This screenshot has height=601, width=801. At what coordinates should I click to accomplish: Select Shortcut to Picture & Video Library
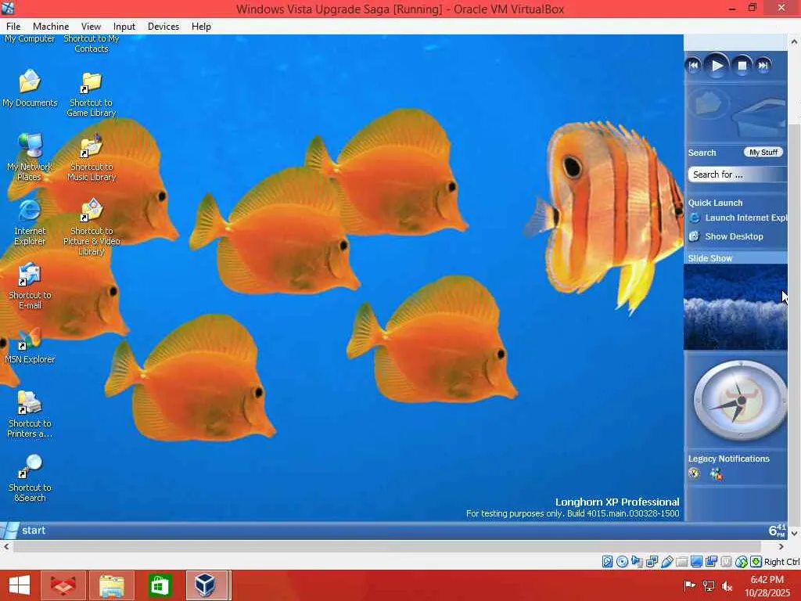[92, 226]
